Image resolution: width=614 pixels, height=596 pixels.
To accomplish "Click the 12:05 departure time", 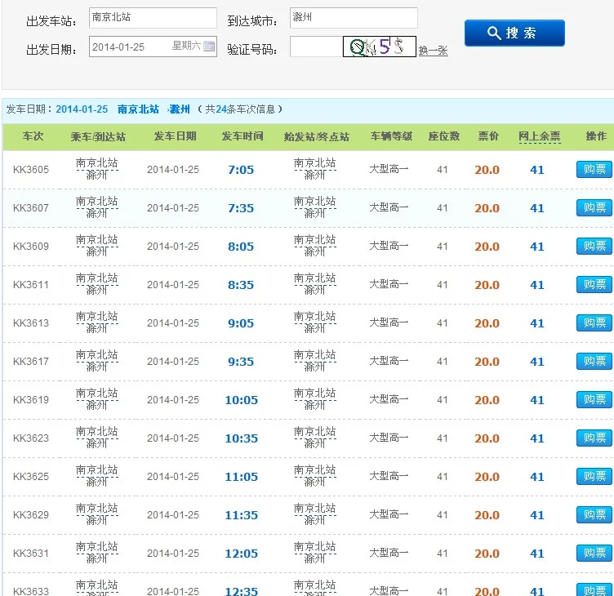I will (x=241, y=554).
